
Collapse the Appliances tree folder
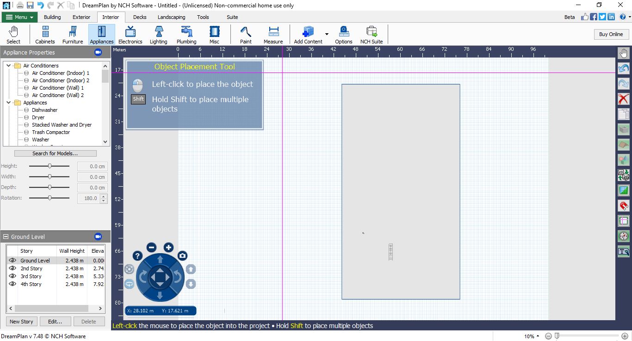pos(8,103)
